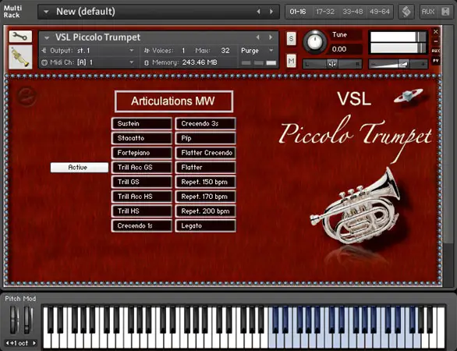Image resolution: width=457 pixels, height=351 pixels.
Task: Select previous instrument with left arrow
Action: (x=257, y=37)
